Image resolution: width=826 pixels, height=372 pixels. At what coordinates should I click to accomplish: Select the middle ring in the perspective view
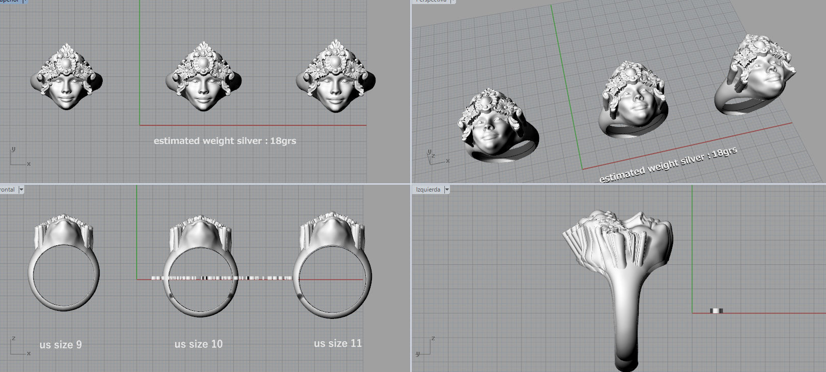(x=634, y=100)
